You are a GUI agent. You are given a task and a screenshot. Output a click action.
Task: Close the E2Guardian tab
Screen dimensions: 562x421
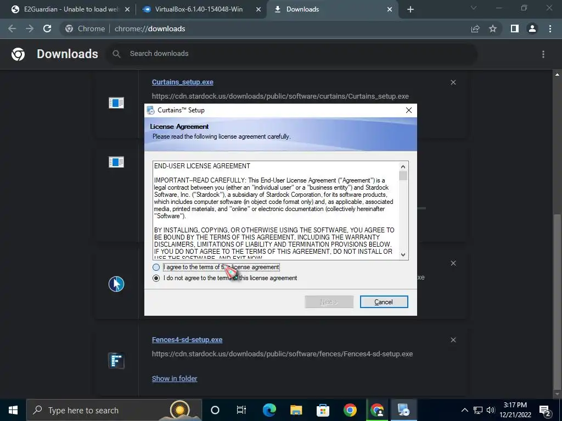(x=127, y=10)
